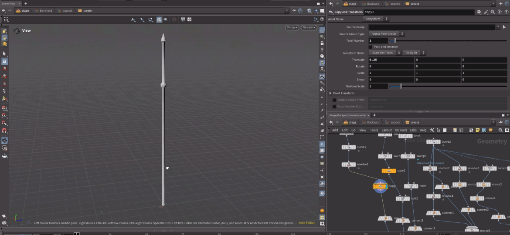Screen dimensions: 510x235
Task: Click the parameter gear settings icon
Action: pos(479,12)
